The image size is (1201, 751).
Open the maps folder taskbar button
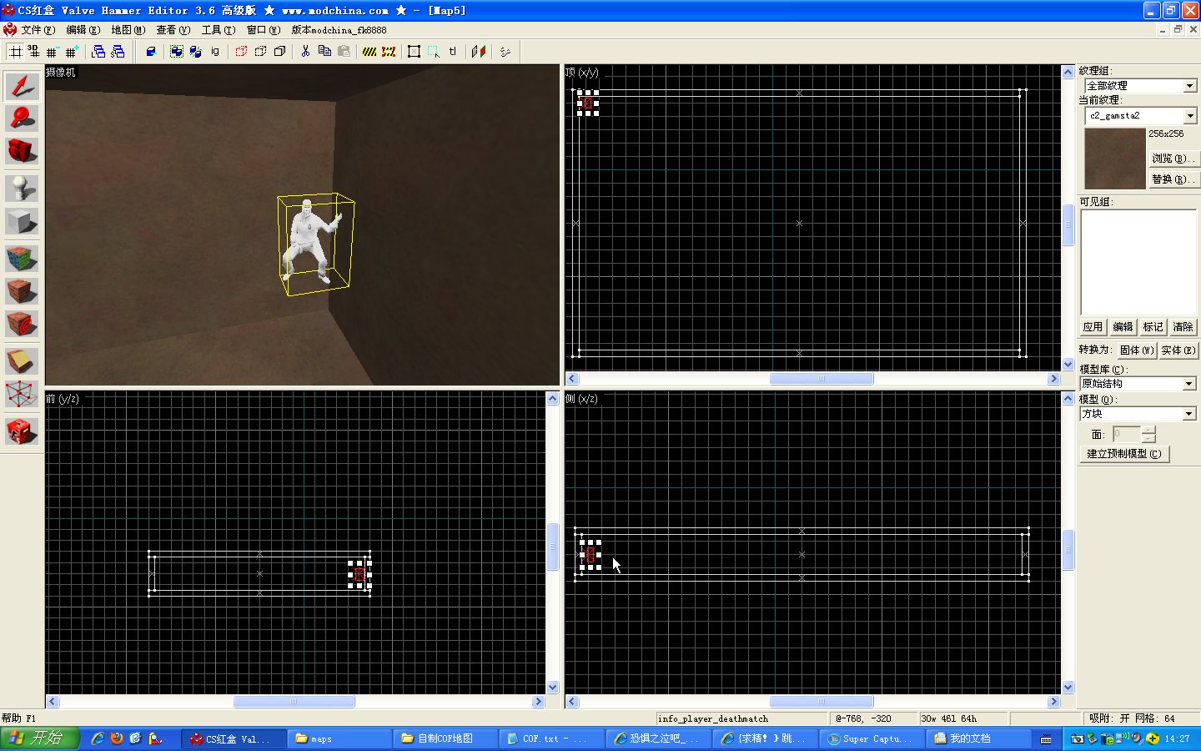pyautogui.click(x=340, y=738)
